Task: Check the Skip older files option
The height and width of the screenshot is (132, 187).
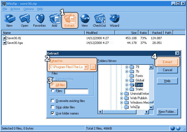Action: click(x=53, y=107)
